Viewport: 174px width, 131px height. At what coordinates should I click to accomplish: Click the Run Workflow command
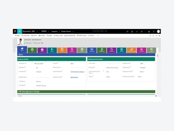coord(70,36)
